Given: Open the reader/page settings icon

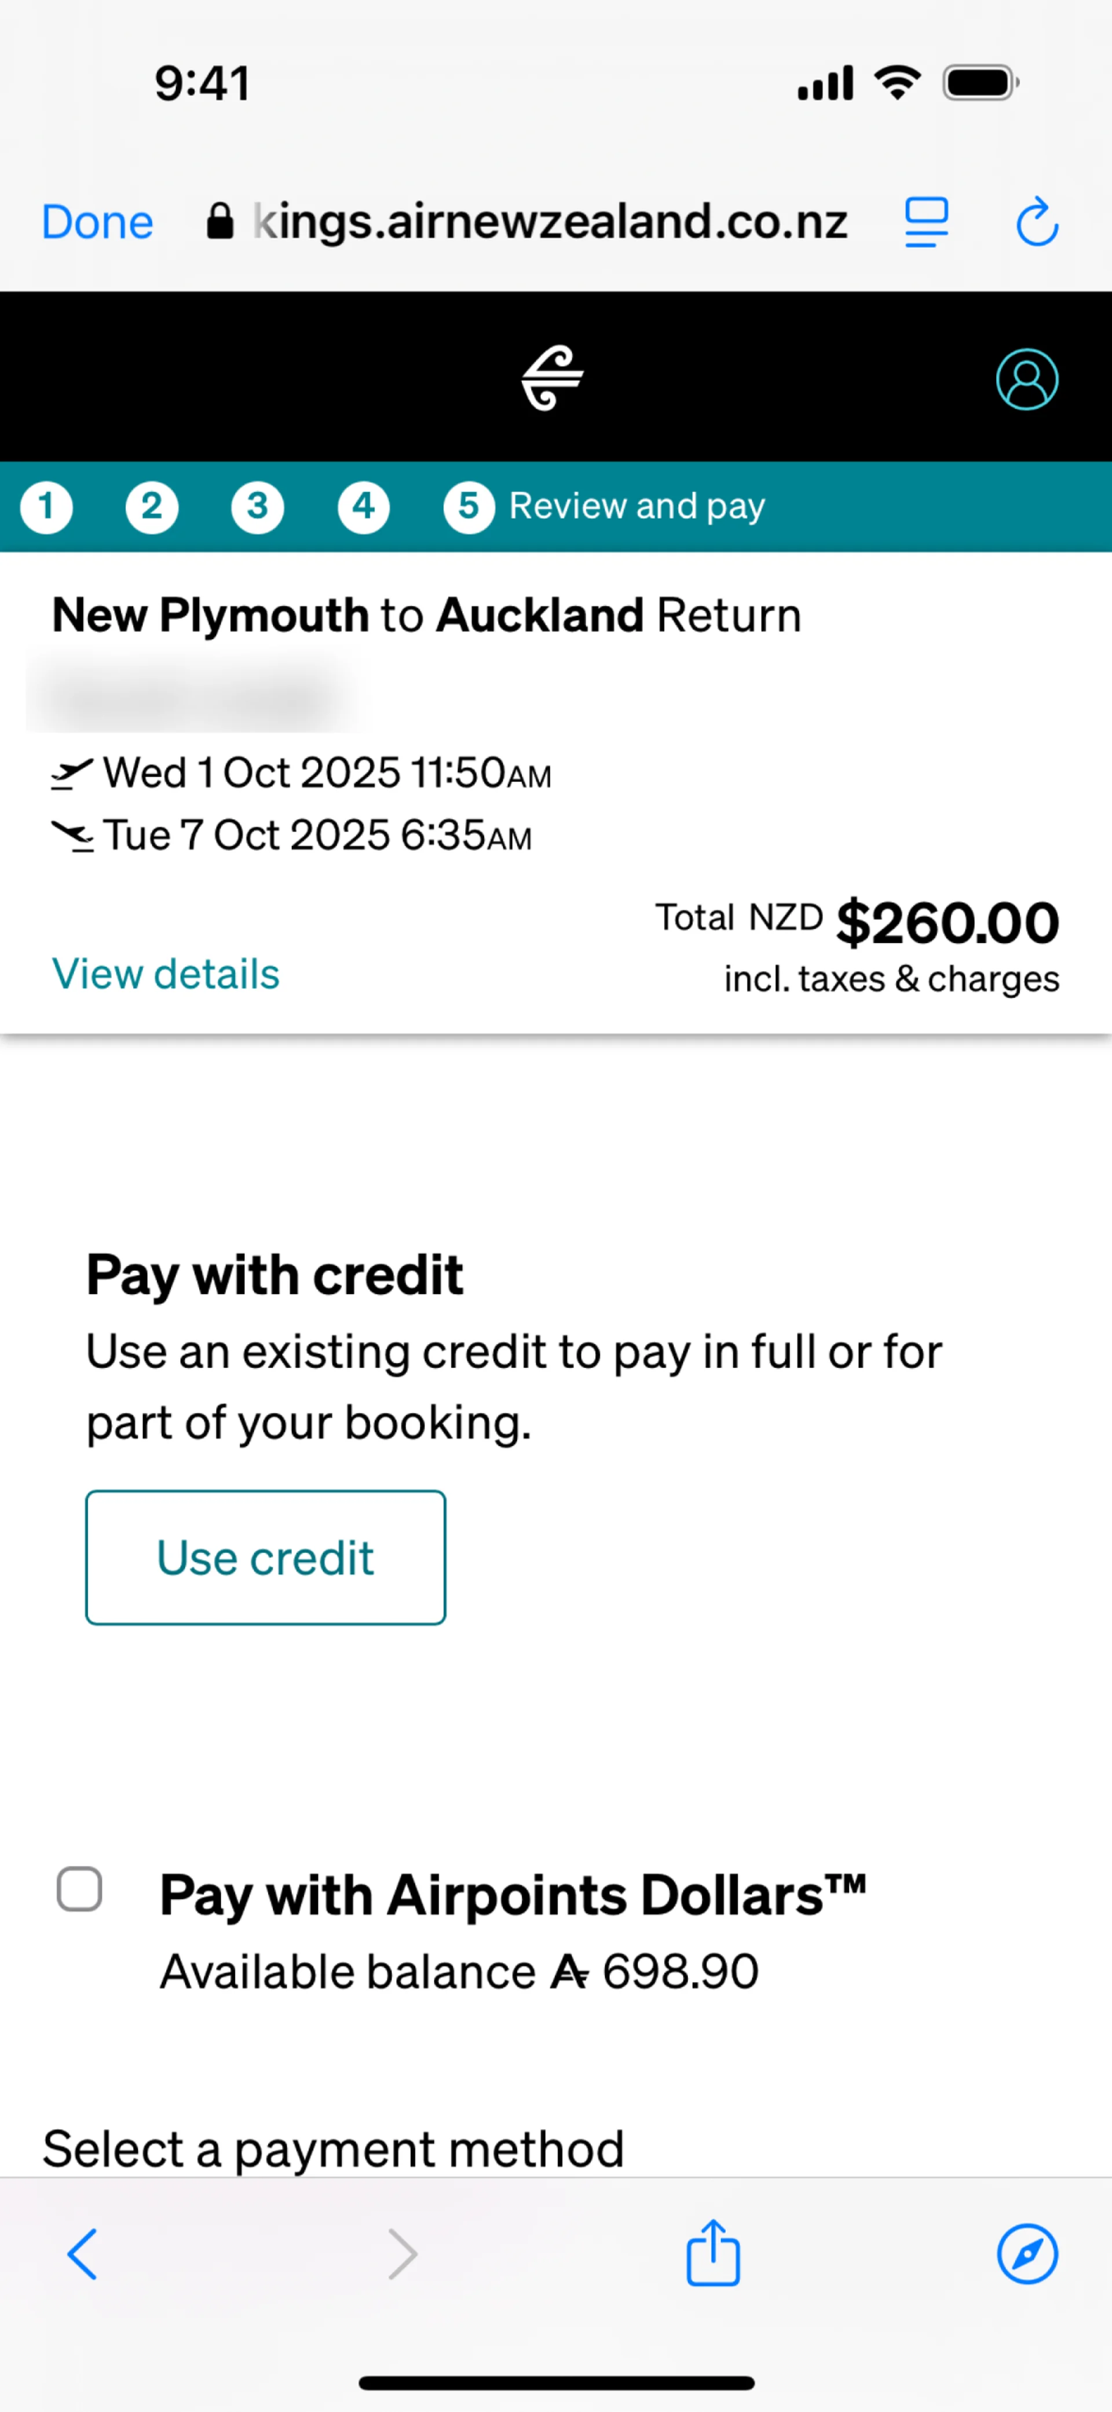Looking at the screenshot, I should [x=926, y=223].
